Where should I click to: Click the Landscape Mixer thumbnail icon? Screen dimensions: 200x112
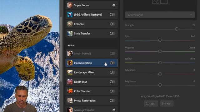70,72
